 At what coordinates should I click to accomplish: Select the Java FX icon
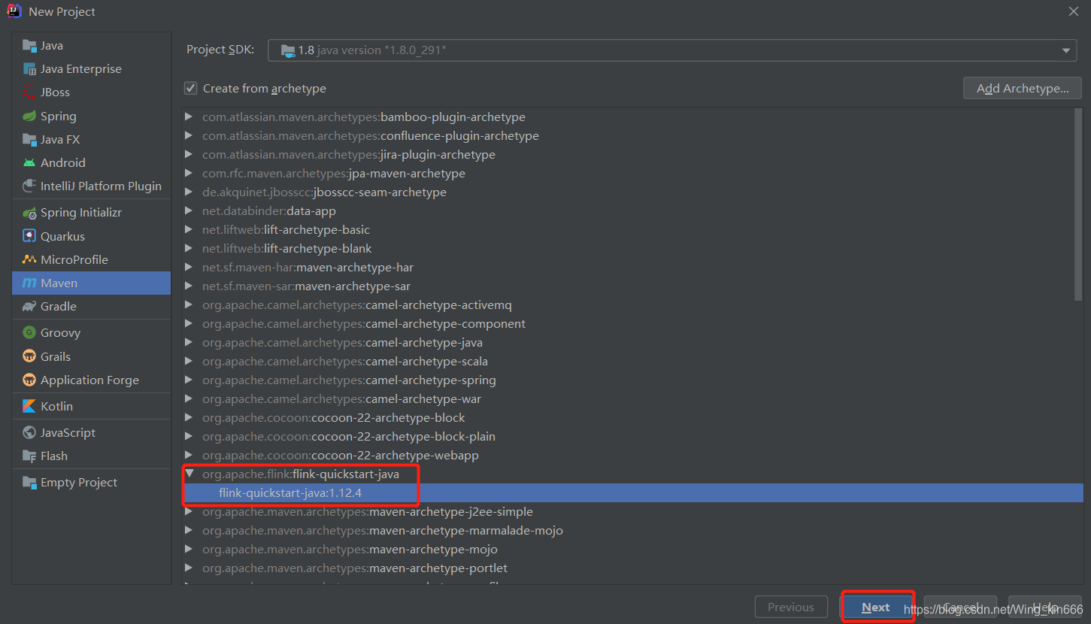pos(29,139)
